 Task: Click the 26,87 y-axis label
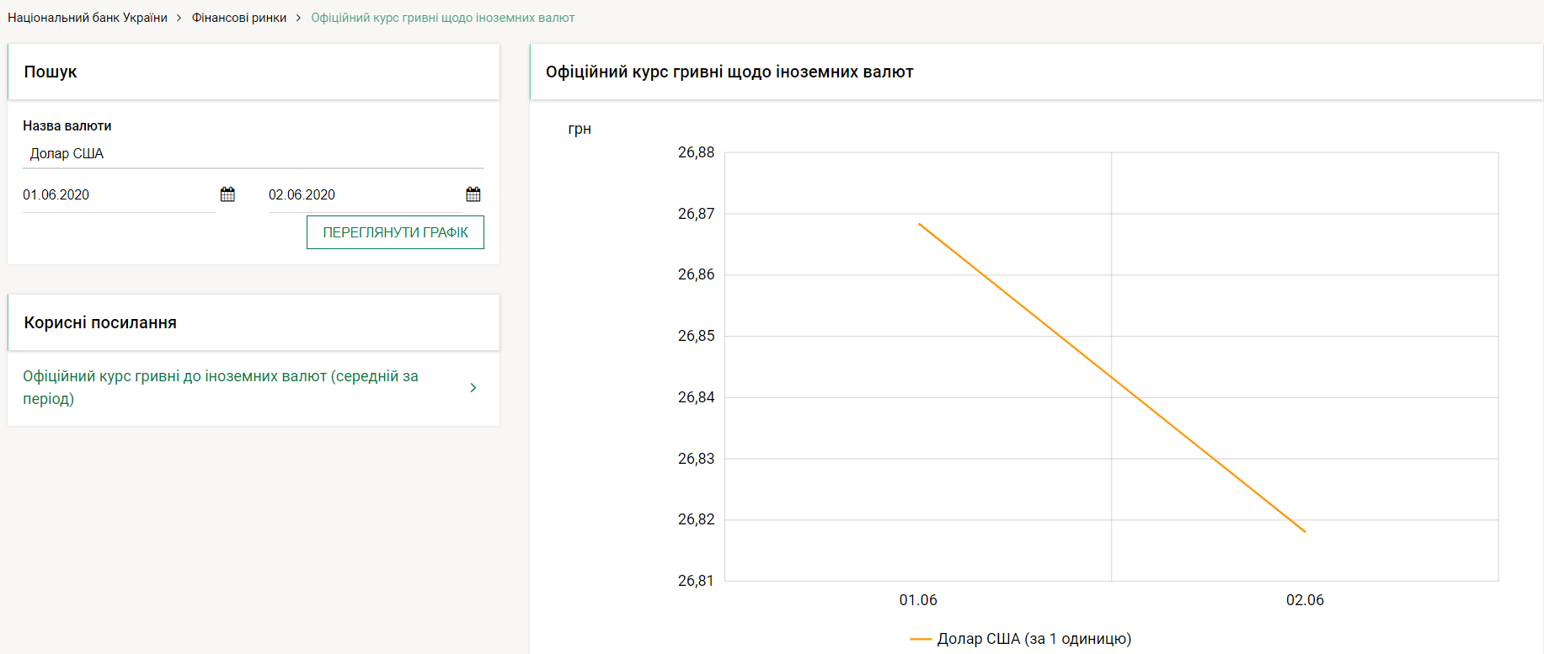tap(696, 214)
